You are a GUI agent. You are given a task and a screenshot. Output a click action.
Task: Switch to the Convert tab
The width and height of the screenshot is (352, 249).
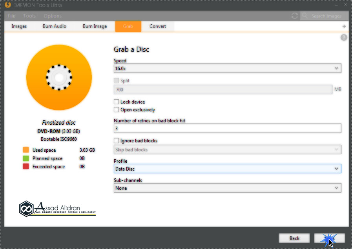point(158,26)
